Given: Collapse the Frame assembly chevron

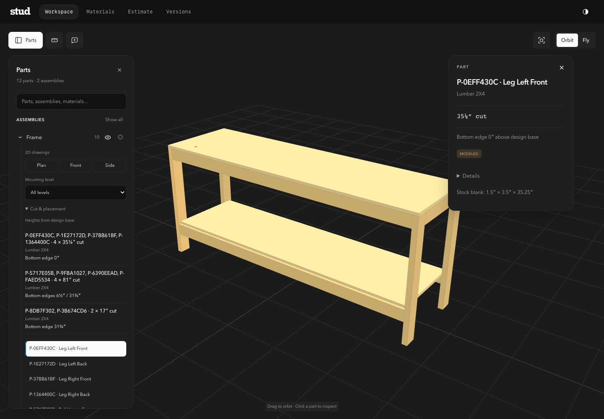Looking at the screenshot, I should (20, 137).
